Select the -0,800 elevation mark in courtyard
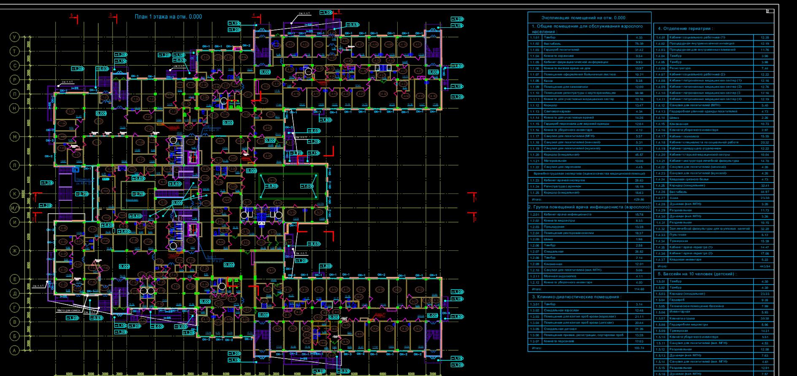This screenshot has width=797, height=376. 272,186
